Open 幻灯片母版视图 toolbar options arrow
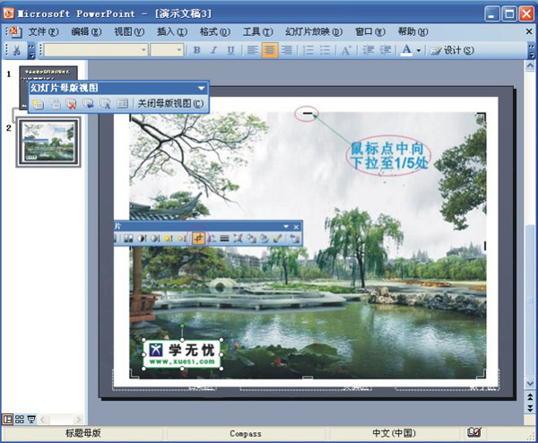 tap(202, 88)
